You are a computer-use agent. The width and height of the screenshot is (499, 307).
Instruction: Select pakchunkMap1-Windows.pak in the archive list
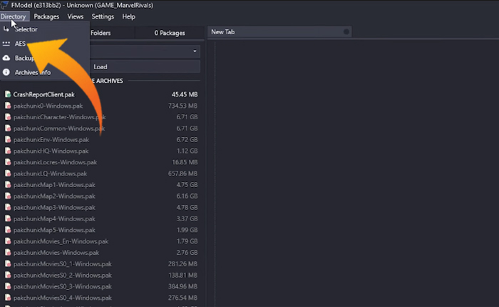pyautogui.click(x=53, y=185)
